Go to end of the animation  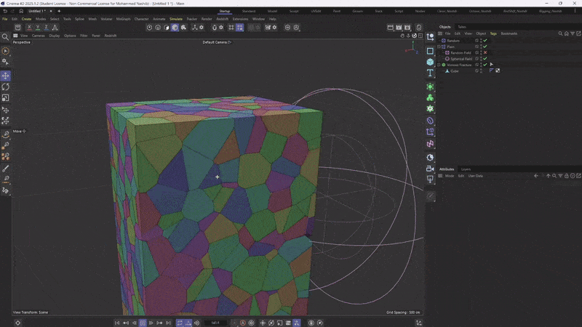[168, 323]
